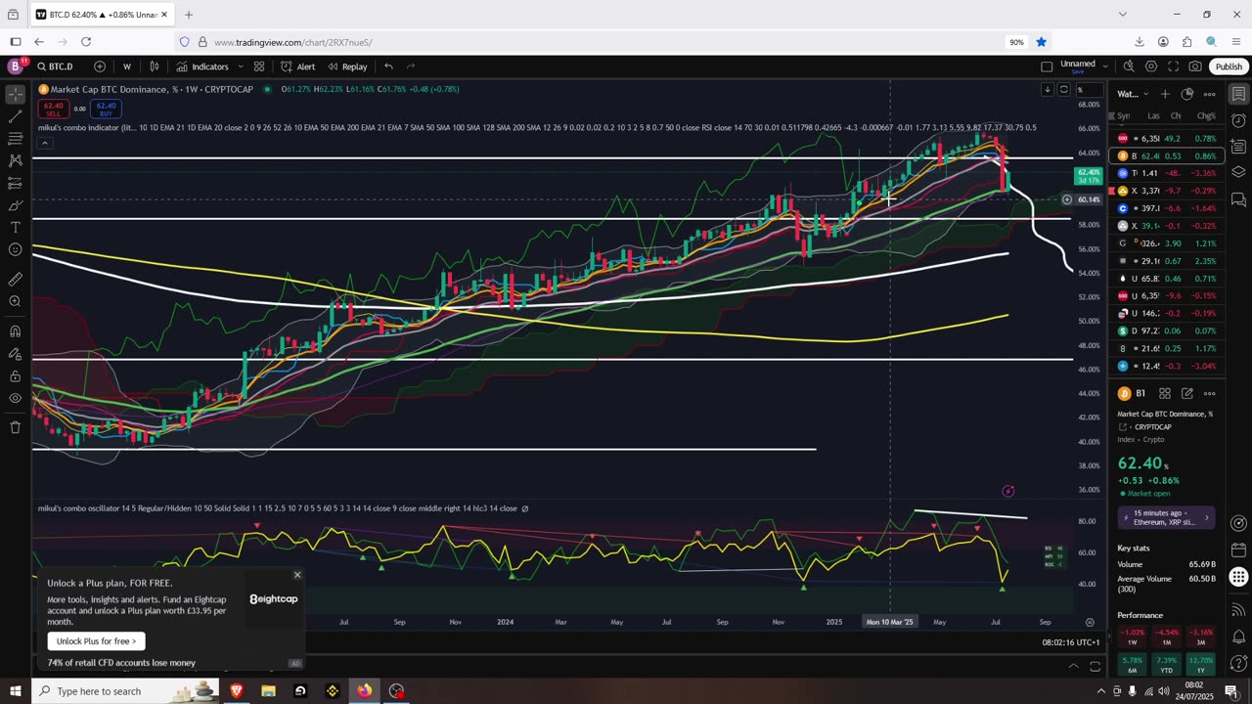This screenshot has width=1252, height=704.
Task: Open the calendar icon in the right sidebar
Action: [1238, 550]
